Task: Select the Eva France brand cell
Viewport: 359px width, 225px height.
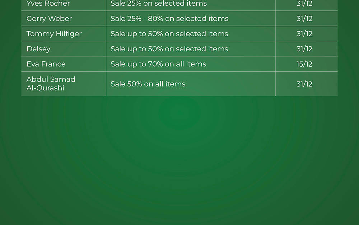Action: click(46, 64)
